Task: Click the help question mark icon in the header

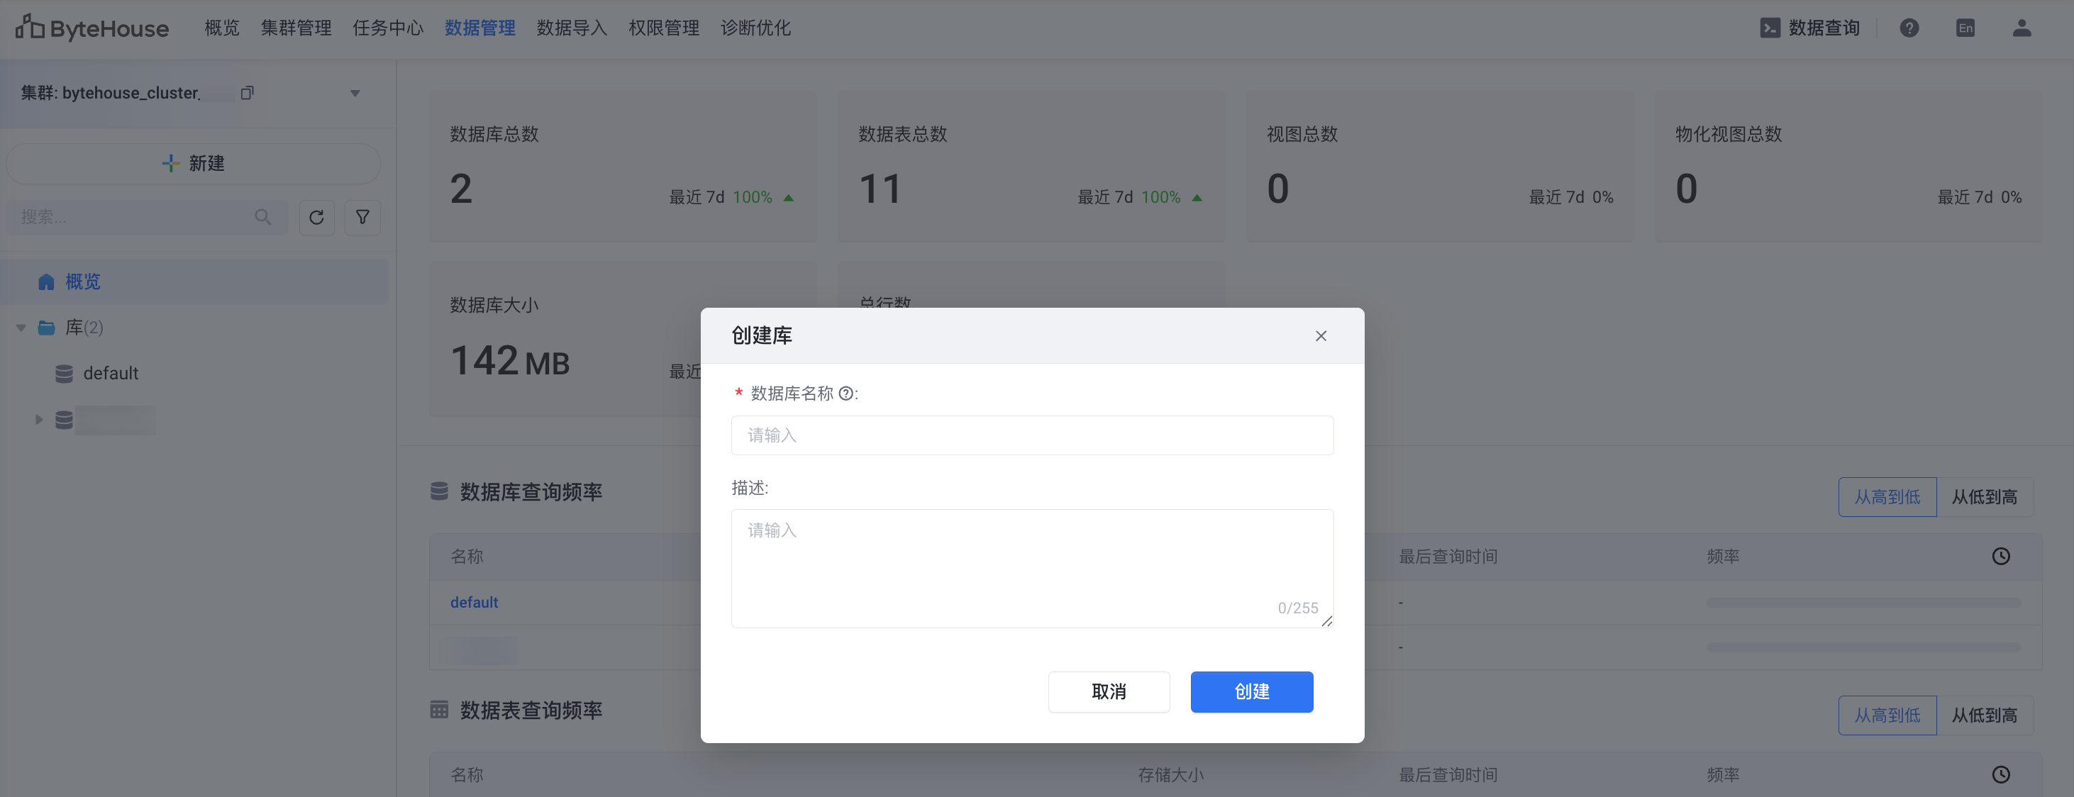Action: click(x=1909, y=28)
